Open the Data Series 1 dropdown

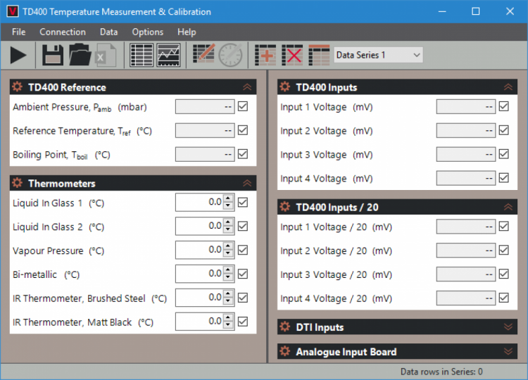[379, 55]
